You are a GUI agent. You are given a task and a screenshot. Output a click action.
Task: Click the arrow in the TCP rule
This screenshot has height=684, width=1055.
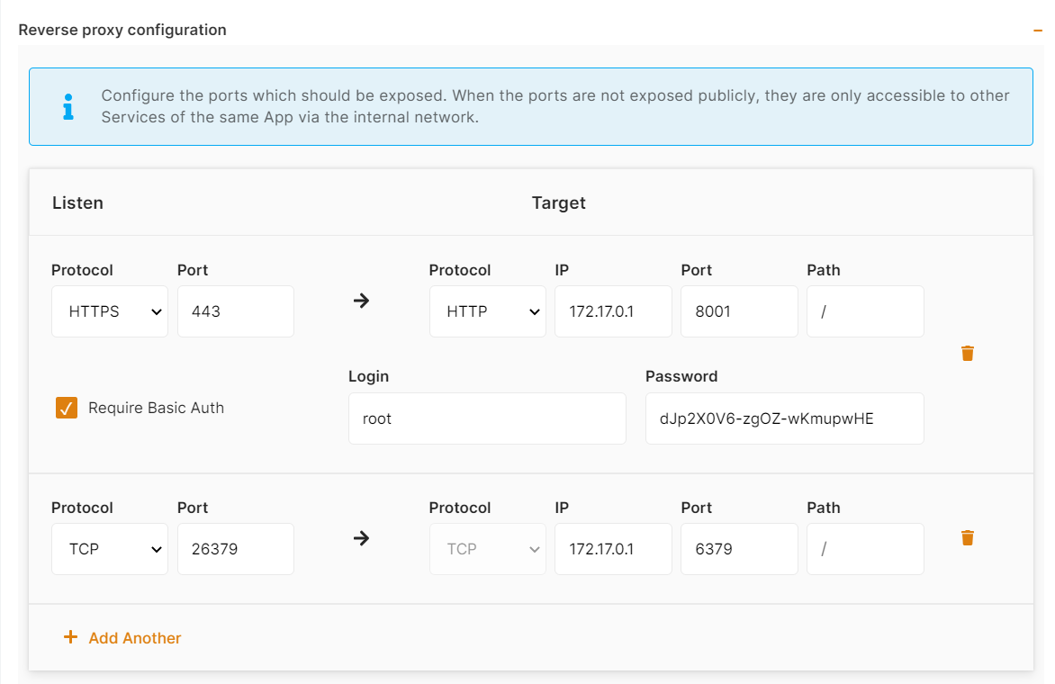(x=361, y=538)
